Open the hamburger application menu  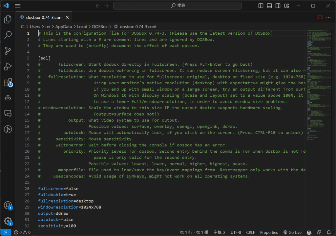(x=18, y=6)
